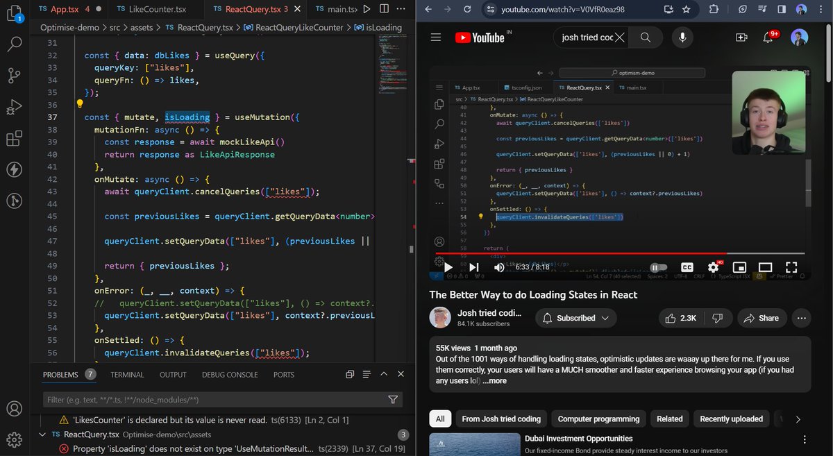The height and width of the screenshot is (456, 833).
Task: Enter full screen on the video
Action: click(x=791, y=267)
